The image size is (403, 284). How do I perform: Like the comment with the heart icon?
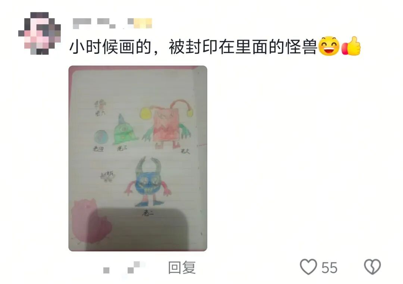[x=308, y=267]
